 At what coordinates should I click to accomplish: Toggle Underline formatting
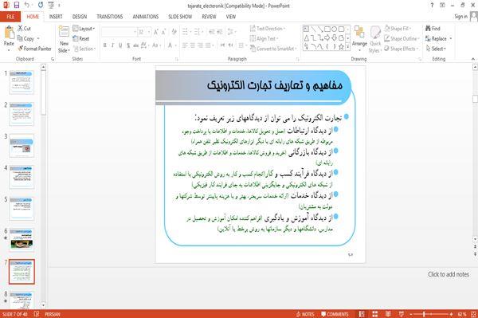point(121,45)
